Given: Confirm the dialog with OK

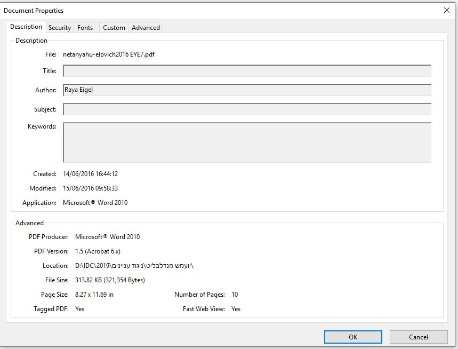Looking at the screenshot, I should point(353,337).
